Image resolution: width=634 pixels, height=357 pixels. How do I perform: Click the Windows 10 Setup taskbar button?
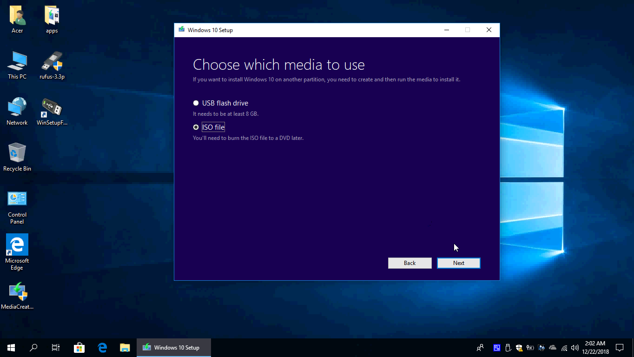coord(174,348)
